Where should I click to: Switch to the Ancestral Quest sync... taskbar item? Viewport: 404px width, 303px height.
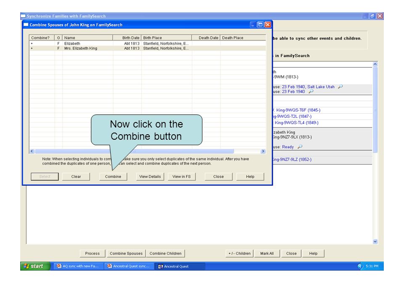click(129, 266)
